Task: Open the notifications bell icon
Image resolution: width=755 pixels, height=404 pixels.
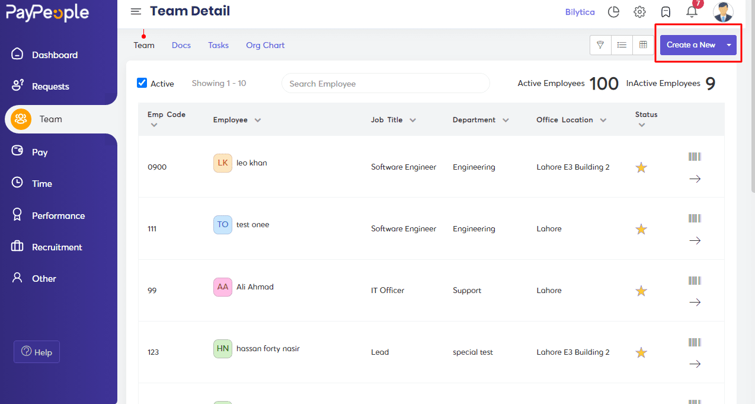Action: (691, 11)
